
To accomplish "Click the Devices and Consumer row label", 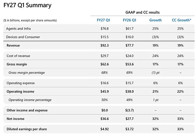I will (x=23, y=37).
